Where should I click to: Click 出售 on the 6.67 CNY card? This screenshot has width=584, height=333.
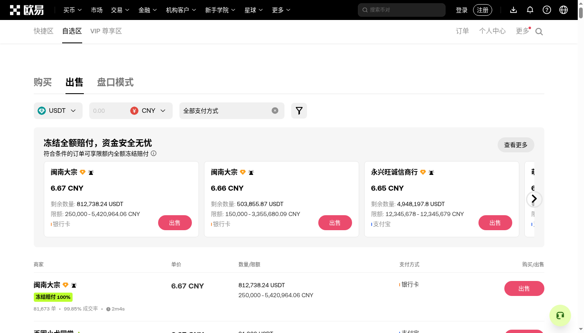pos(175,223)
